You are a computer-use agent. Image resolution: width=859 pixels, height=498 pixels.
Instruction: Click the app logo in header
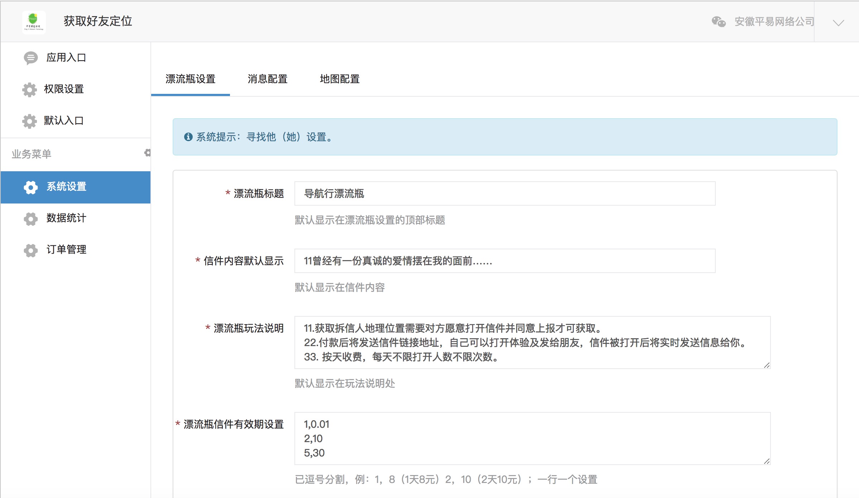[x=34, y=22]
